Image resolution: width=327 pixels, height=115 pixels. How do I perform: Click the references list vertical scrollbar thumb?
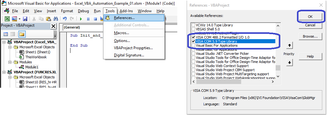(x=278, y=68)
